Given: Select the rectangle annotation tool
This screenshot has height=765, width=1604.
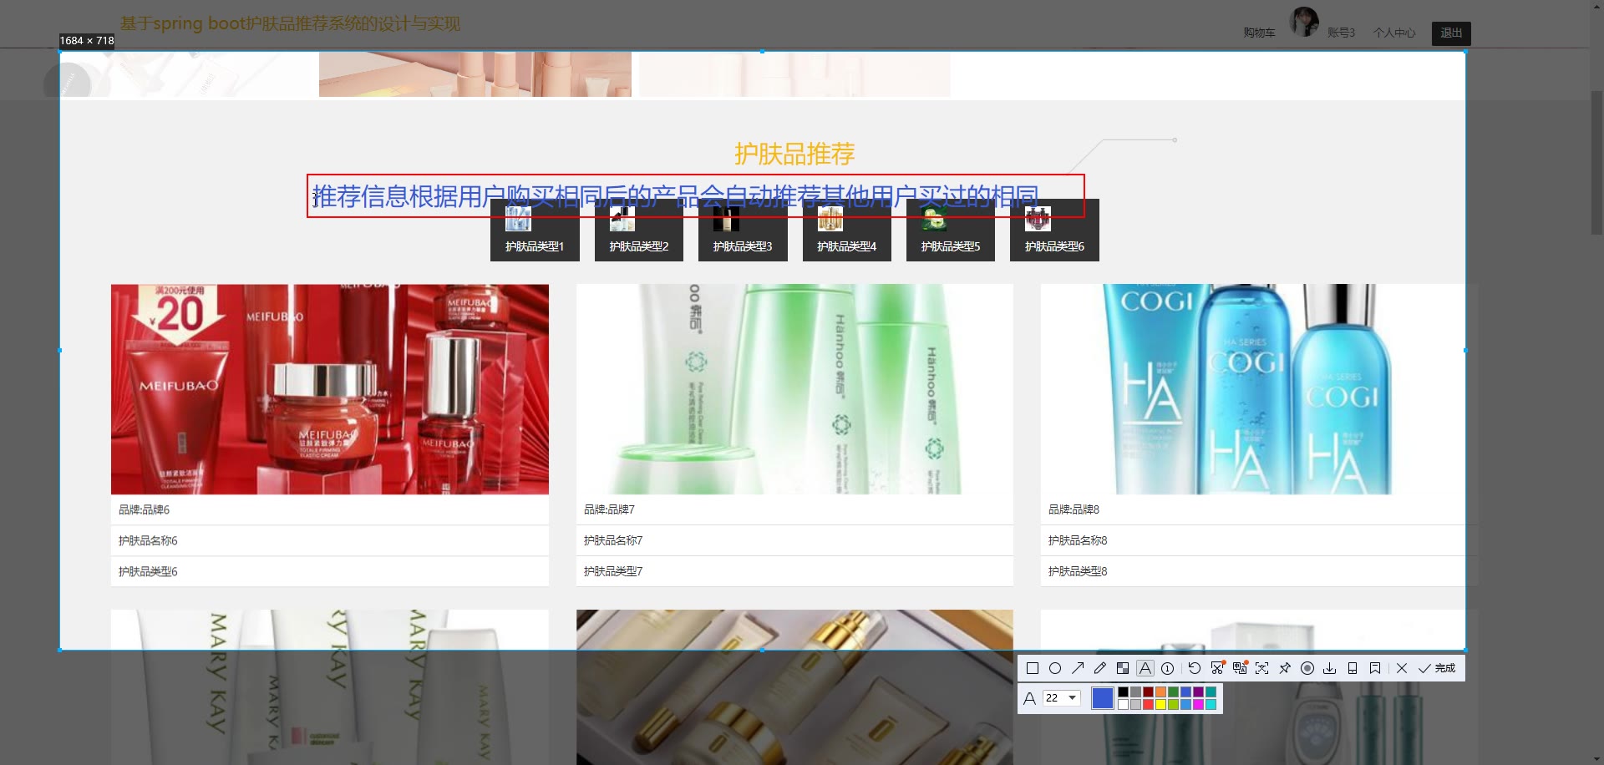Looking at the screenshot, I should pyautogui.click(x=1033, y=668).
